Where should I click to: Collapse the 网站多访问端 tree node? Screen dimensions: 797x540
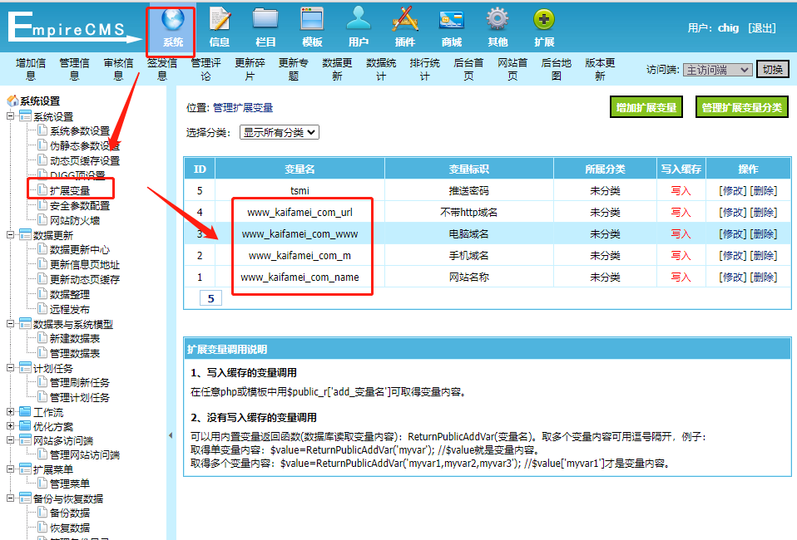coord(10,440)
